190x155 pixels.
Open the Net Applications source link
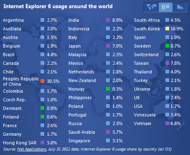[32, 149]
